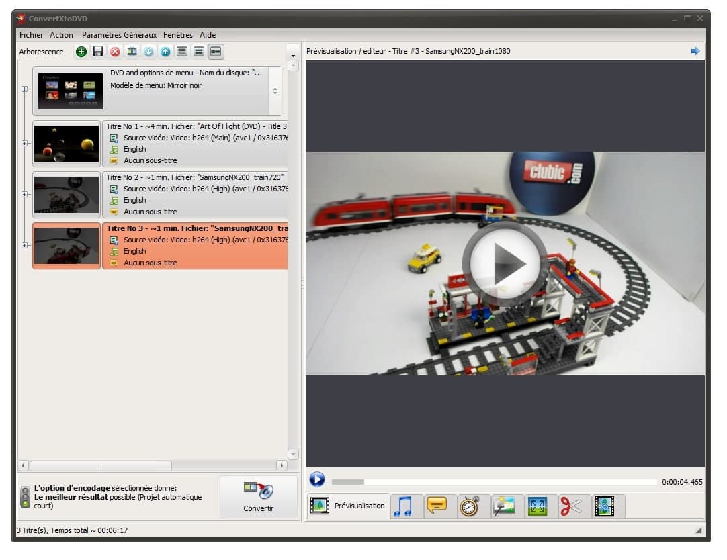
Task: Switch to detailed list view icon
Action: (182, 52)
